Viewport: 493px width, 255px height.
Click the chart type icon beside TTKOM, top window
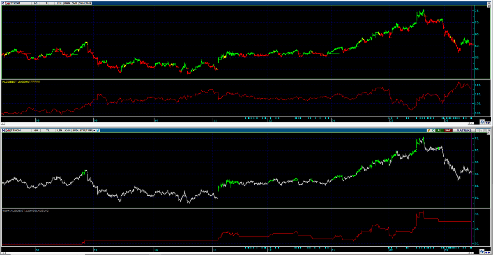coord(7,3)
